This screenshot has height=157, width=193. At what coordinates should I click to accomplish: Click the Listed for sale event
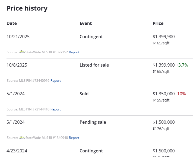pyautogui.click(x=94, y=65)
